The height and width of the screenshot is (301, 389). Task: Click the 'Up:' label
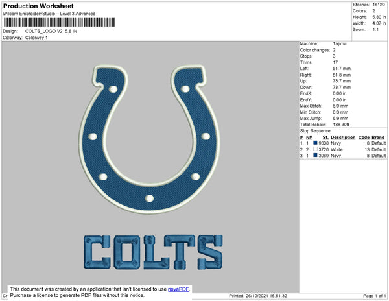click(x=303, y=81)
